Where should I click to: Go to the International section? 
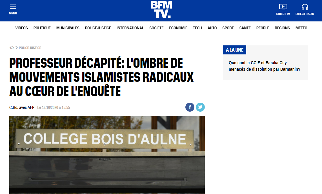(x=130, y=28)
